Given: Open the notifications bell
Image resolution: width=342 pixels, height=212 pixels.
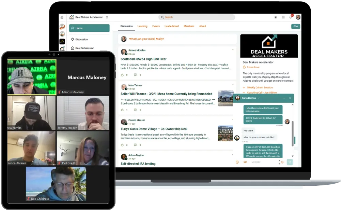Looking at the screenshot, I should 291,17.
